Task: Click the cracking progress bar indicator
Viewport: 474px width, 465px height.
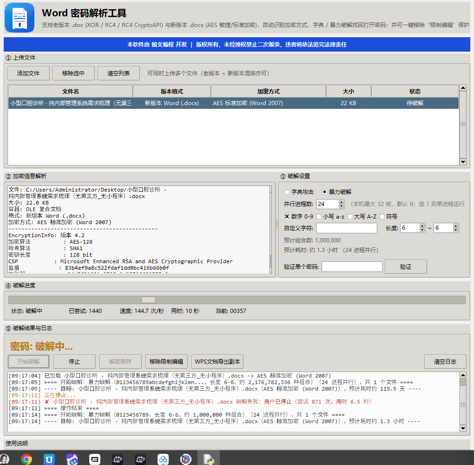Action: (x=148, y=300)
